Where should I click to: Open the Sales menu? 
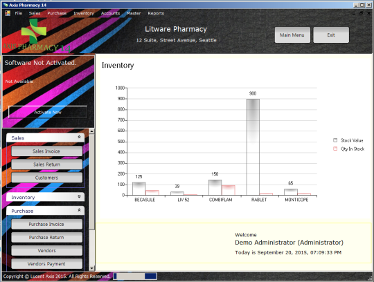click(35, 13)
